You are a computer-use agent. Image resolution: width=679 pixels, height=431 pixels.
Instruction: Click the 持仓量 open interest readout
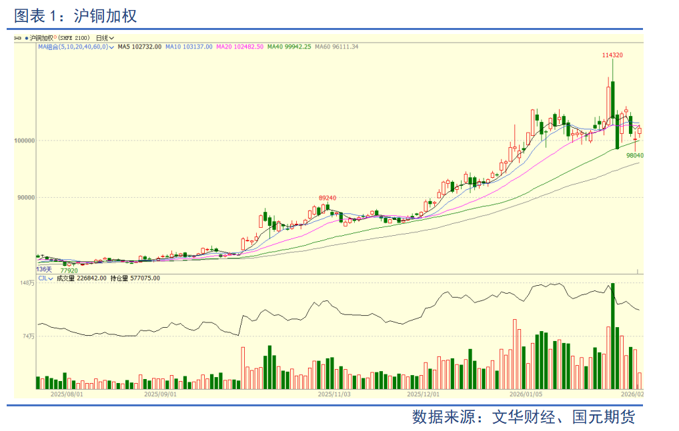(135, 278)
